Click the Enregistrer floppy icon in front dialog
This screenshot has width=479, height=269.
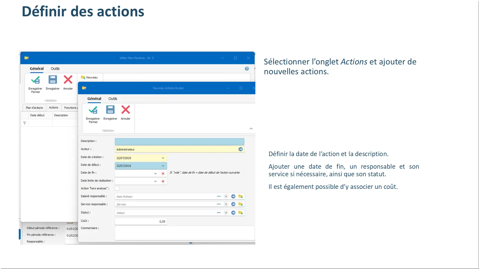110,110
